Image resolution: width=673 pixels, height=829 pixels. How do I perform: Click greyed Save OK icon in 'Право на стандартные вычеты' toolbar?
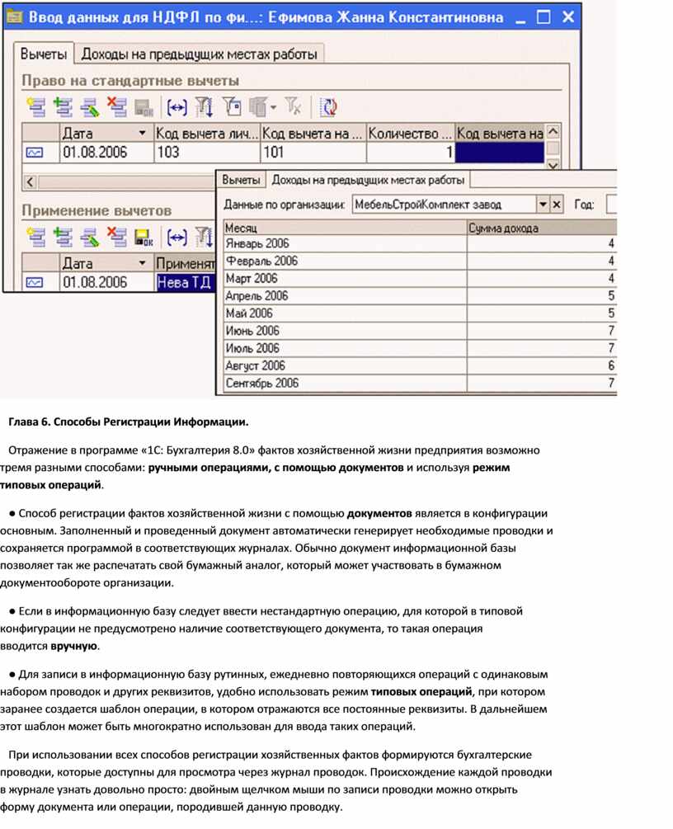[x=144, y=108]
